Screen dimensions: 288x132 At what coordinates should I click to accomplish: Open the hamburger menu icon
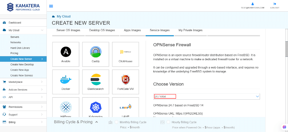[x=51, y=6]
